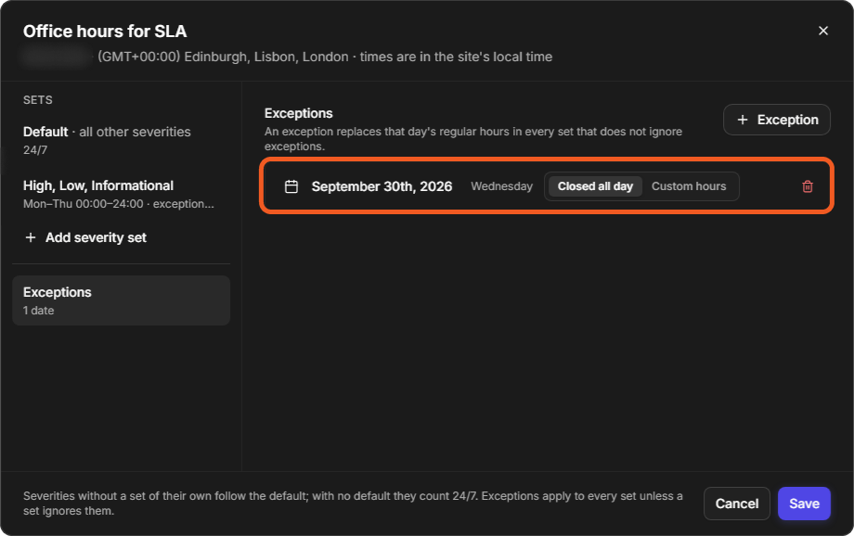Click the SETS heading

click(x=38, y=100)
